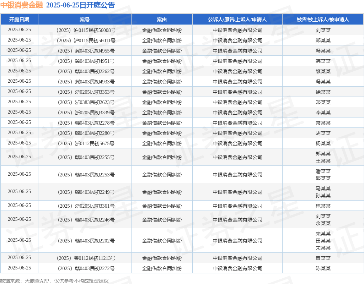The height and width of the screenshot is (284, 364).
Task: Select the 被告/被上诉人/被申请人 column header
Action: [x=323, y=20]
